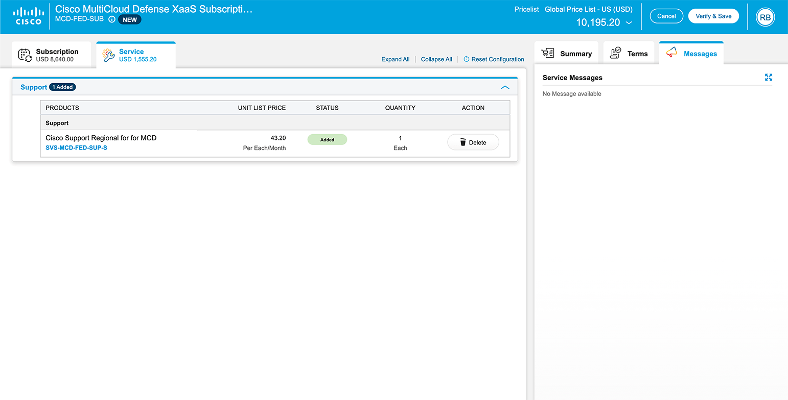This screenshot has width=788, height=400.
Task: Open the Terms tab
Action: [x=629, y=53]
